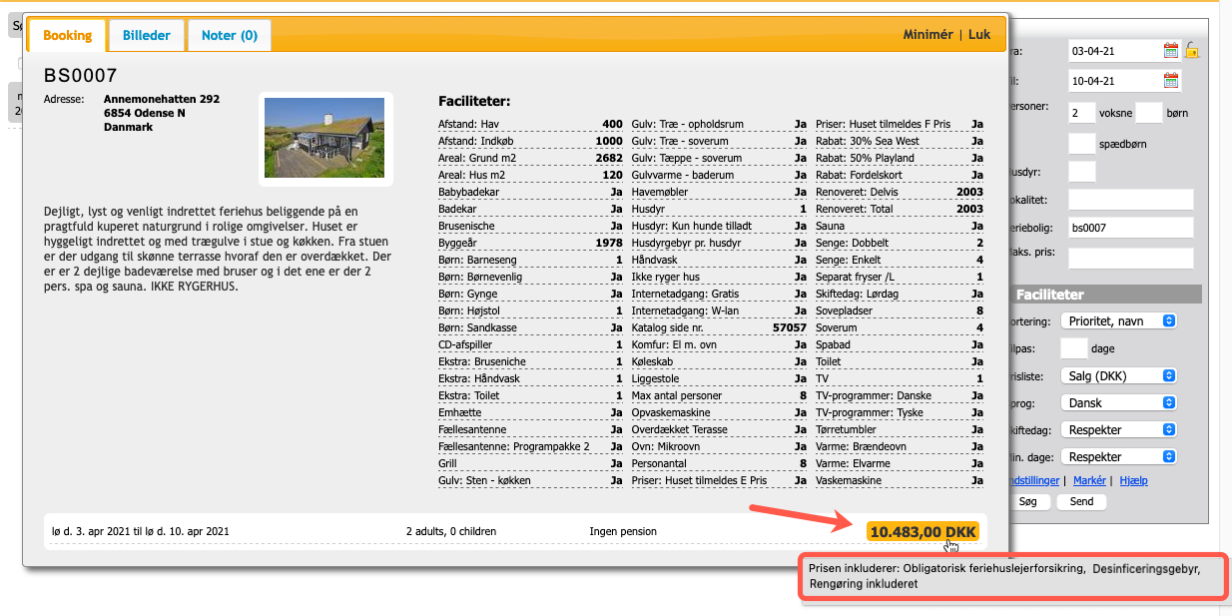Open the end date calendar icon

(x=1171, y=81)
